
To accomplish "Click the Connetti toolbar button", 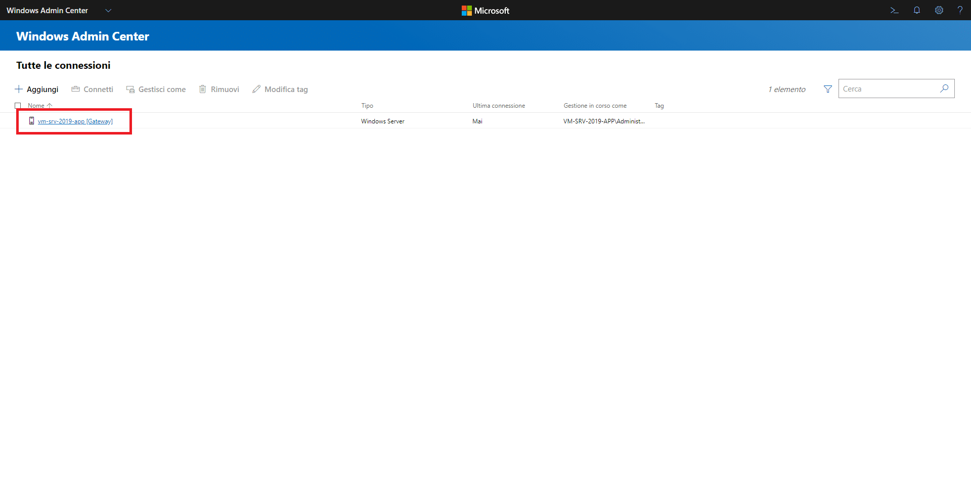I will (92, 90).
